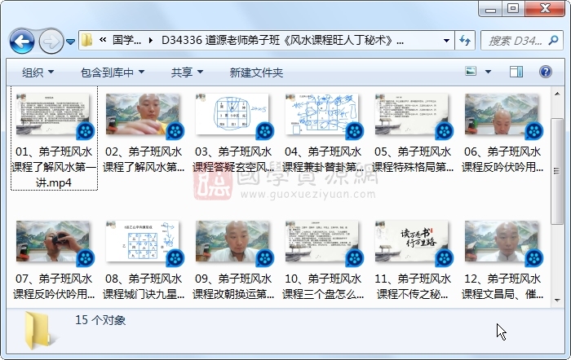Click the Forward navigation arrow

click(x=51, y=42)
